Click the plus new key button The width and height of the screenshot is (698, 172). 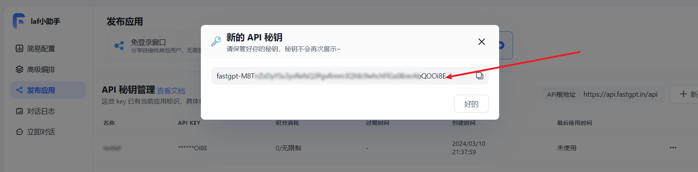click(684, 94)
